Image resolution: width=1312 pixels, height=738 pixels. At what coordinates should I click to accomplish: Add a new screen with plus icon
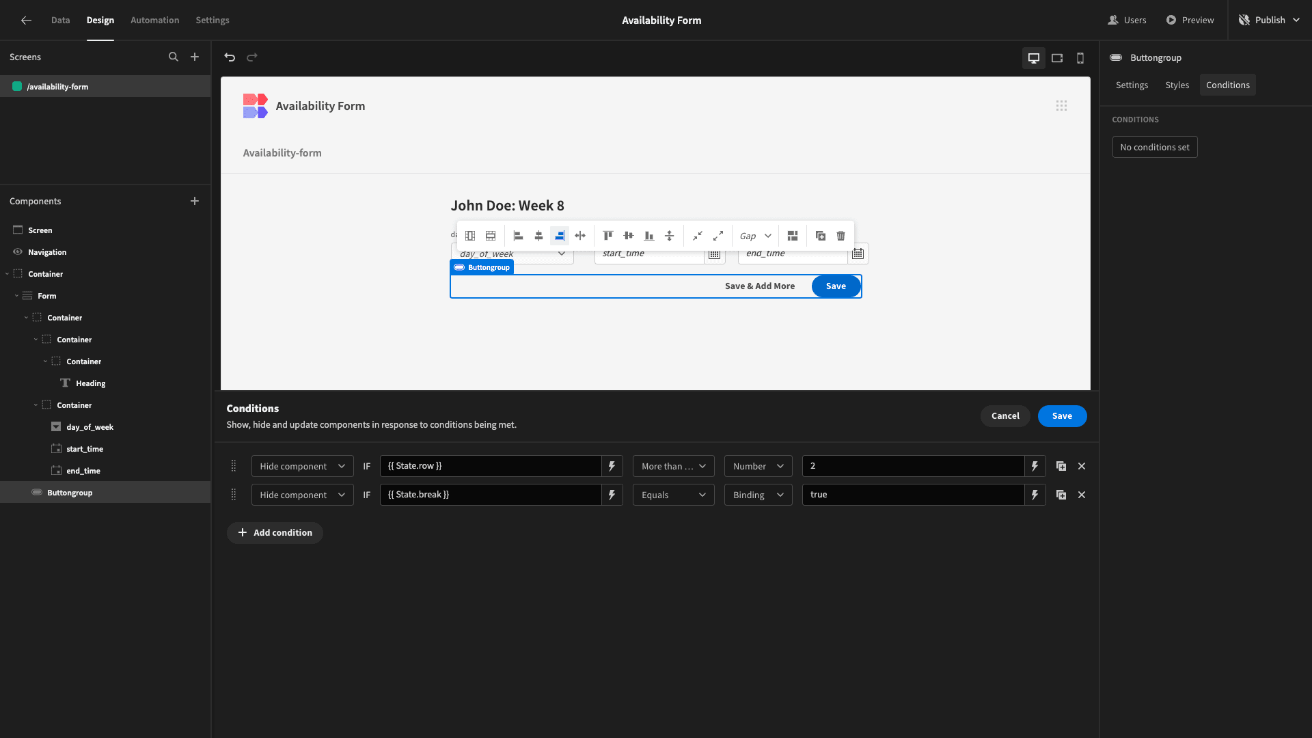[x=195, y=57]
